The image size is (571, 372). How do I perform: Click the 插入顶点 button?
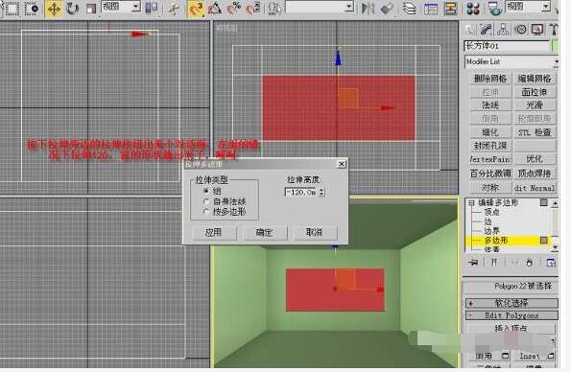point(511,328)
